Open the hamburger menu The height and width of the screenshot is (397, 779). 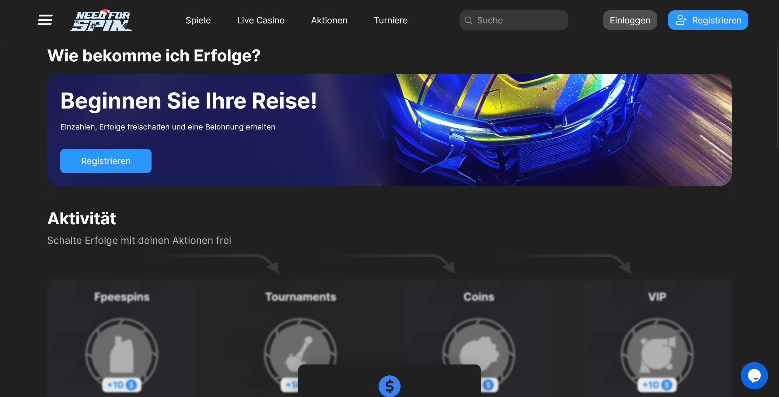tap(45, 20)
